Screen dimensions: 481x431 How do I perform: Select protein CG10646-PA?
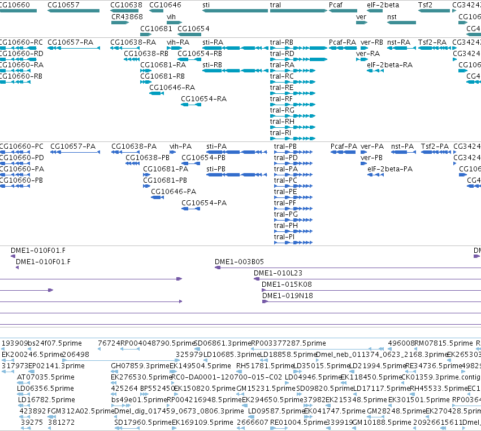pos(157,197)
